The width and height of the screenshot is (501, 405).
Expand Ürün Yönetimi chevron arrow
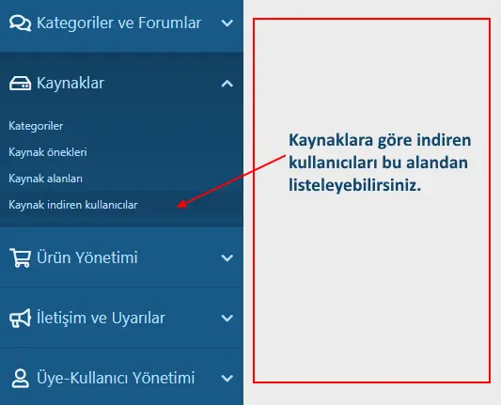coord(227,257)
